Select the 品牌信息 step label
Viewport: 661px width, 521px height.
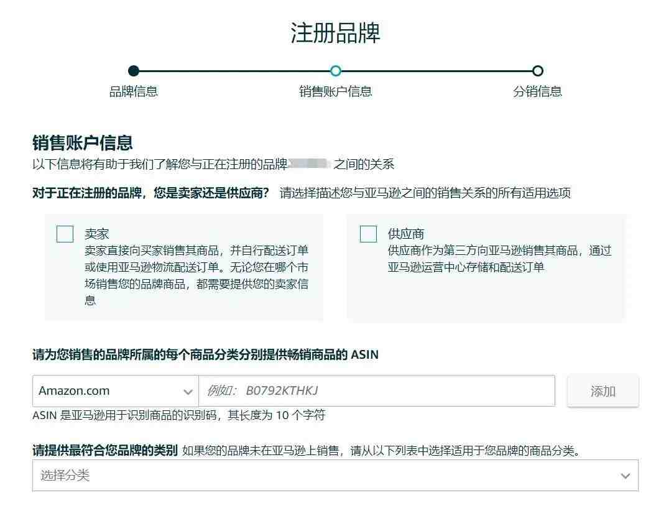coord(134,91)
